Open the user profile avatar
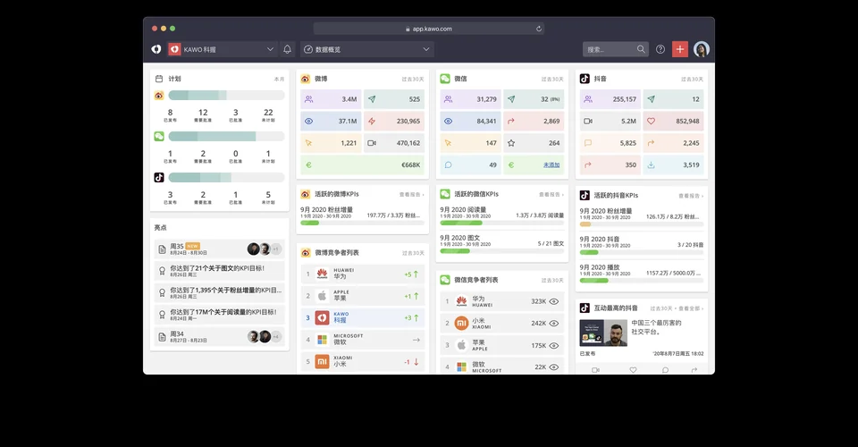This screenshot has width=858, height=447. pyautogui.click(x=702, y=49)
